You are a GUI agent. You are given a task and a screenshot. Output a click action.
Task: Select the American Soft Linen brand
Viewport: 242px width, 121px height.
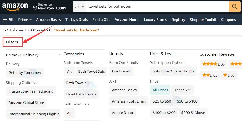point(129,101)
